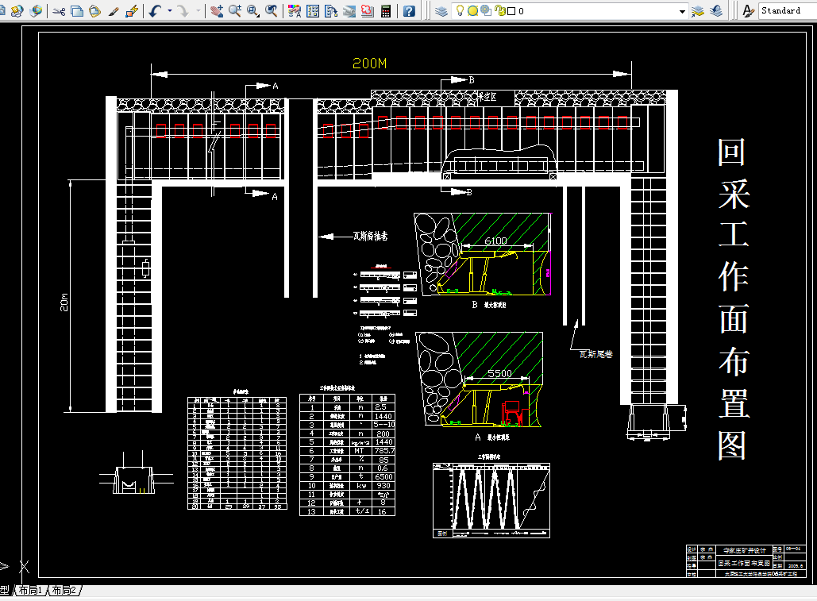Click the Layer Previous icon
Screen dimensions: 817x601
click(x=716, y=11)
